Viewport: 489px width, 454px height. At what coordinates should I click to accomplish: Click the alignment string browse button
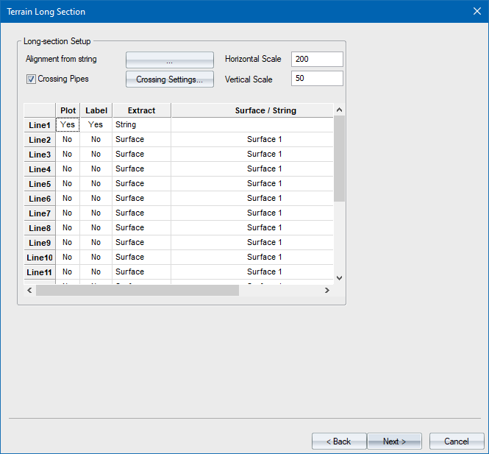169,60
